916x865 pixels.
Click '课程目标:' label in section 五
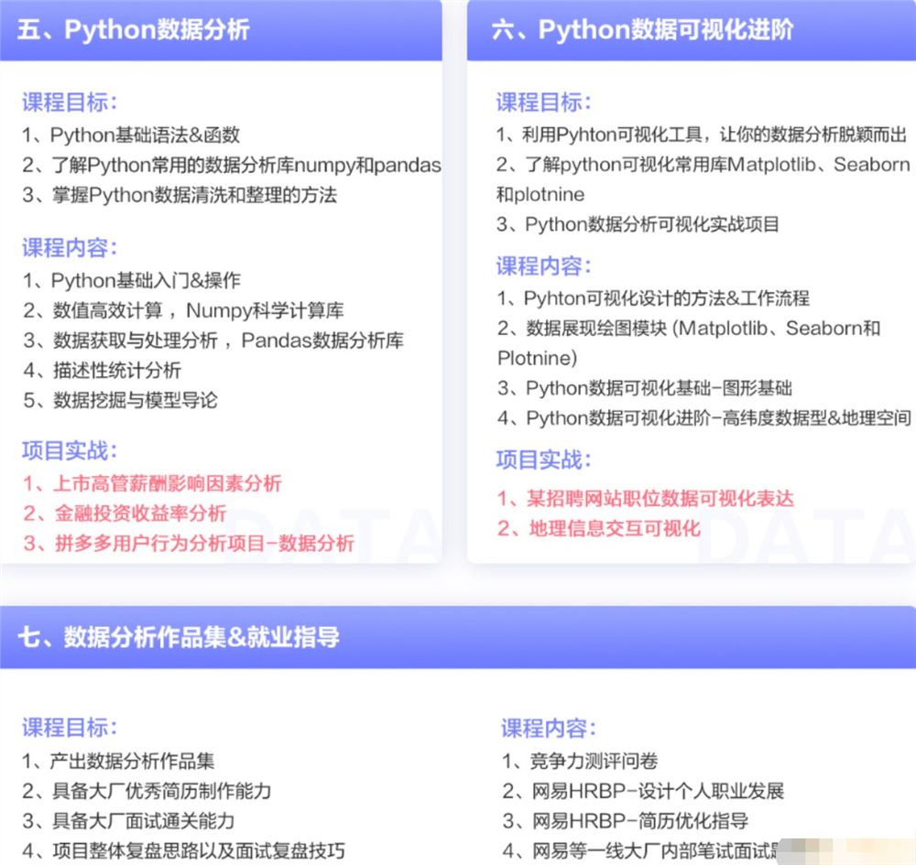(70, 103)
